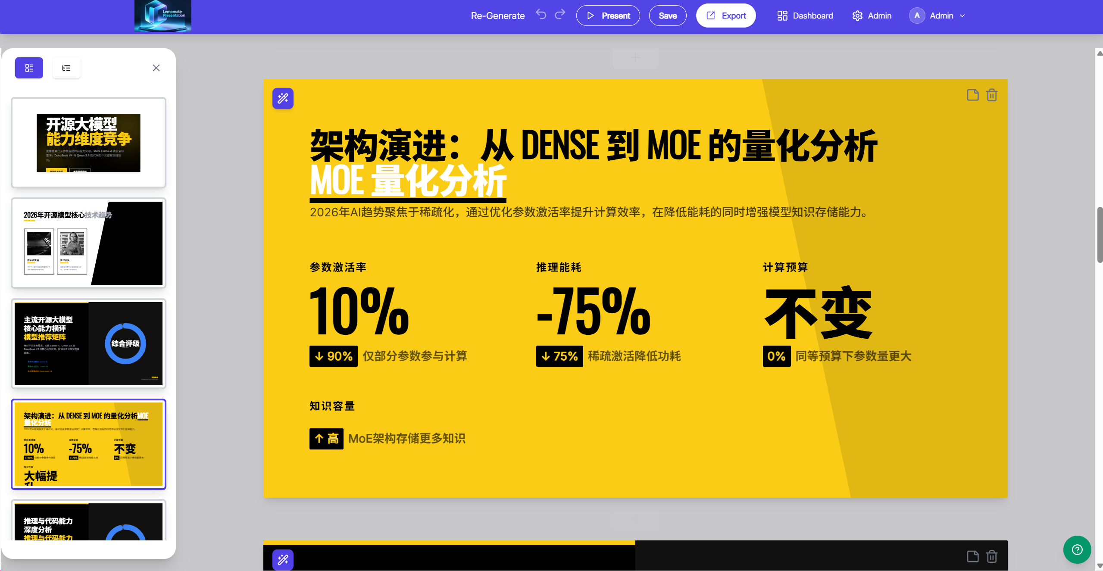The width and height of the screenshot is (1103, 571).
Task: Select the 主流开源大模型 slide thumbnail
Action: [88, 343]
